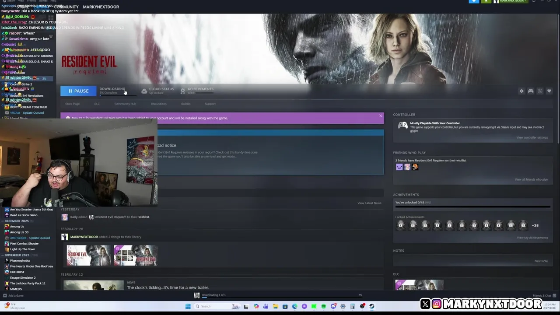The height and width of the screenshot is (315, 560).
Task: Open the DLC tab
Action: 97,104
